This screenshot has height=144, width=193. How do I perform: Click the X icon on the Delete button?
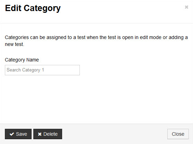point(40,134)
